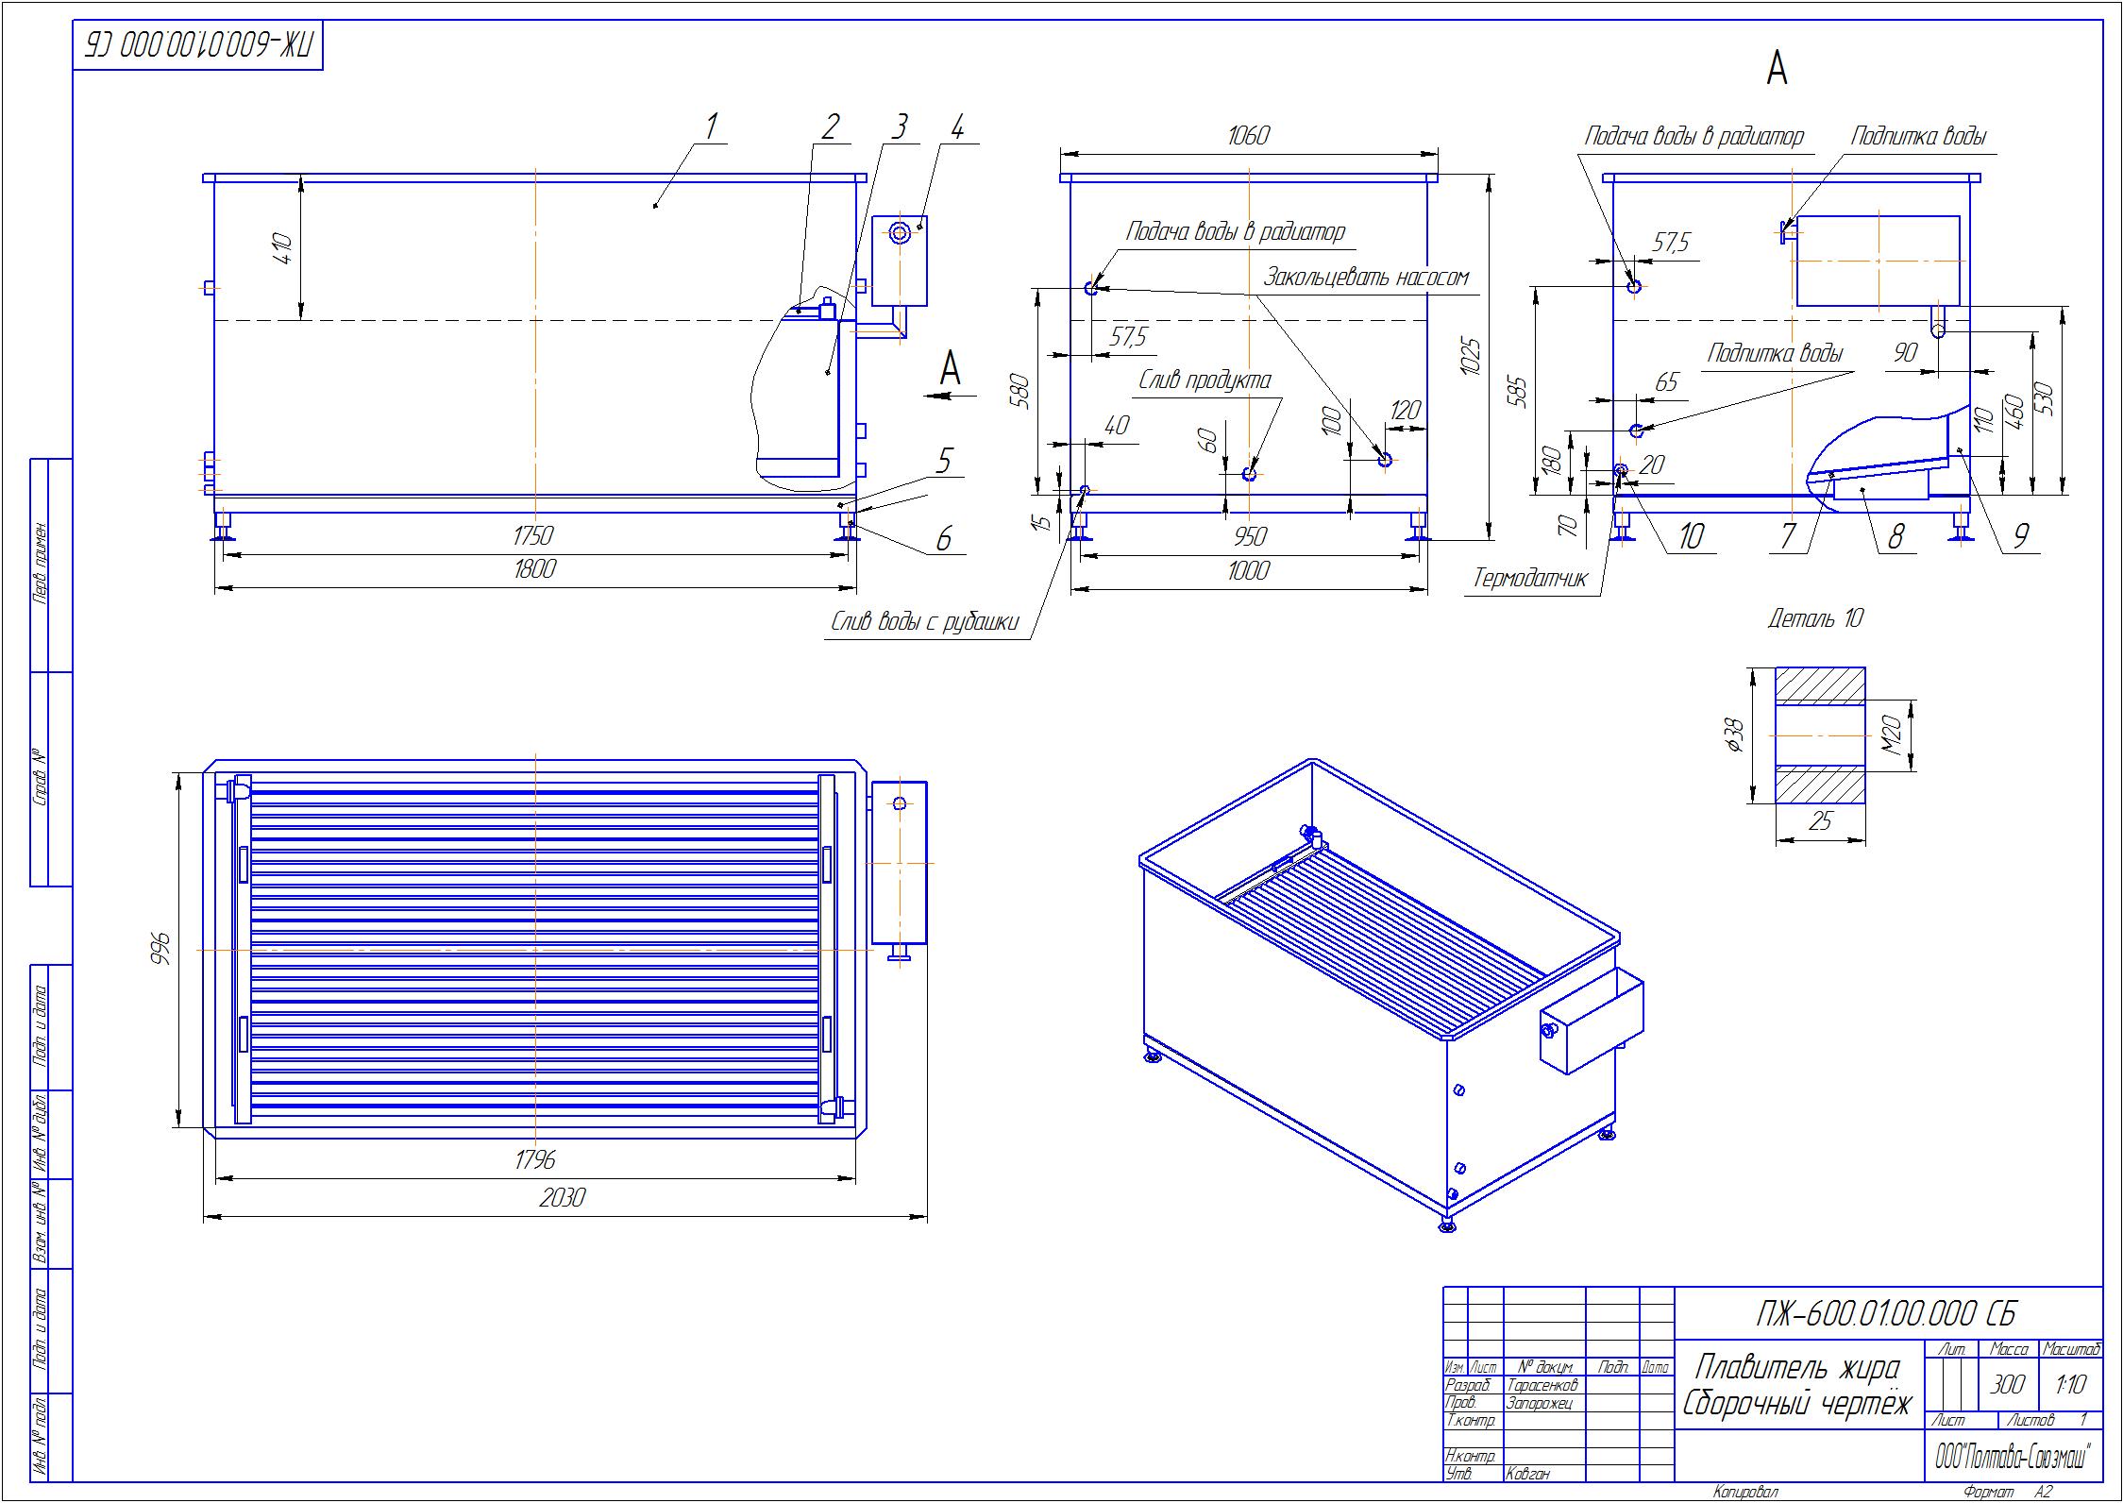
Task: Click position callout number '4'
Action: [x=957, y=127]
